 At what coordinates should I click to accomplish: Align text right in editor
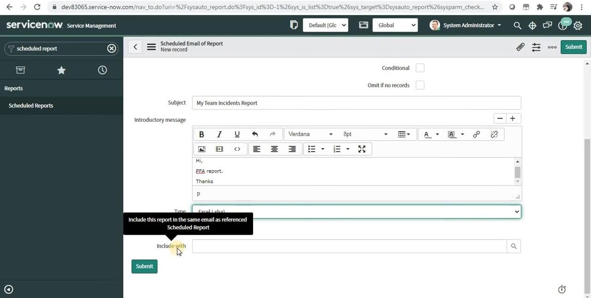pos(292,149)
